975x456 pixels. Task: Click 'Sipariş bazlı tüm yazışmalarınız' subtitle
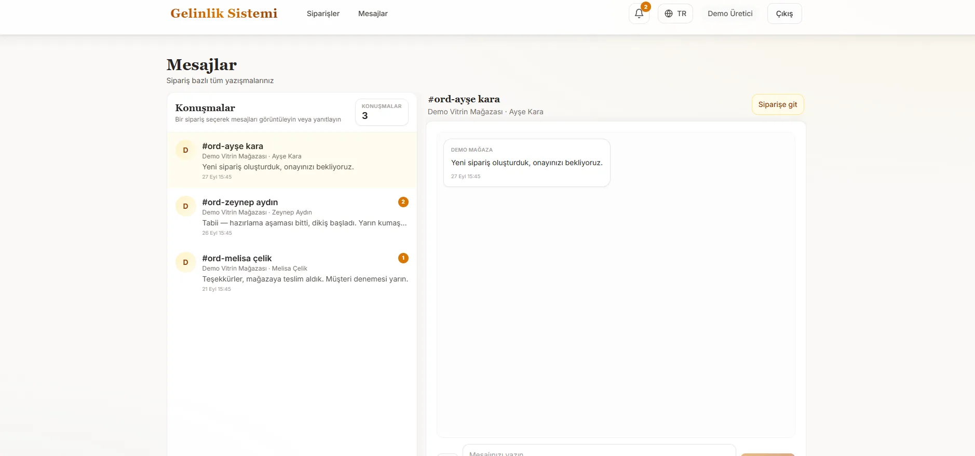[220, 81]
